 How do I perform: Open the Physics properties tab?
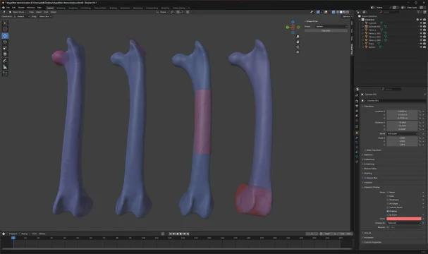(357, 147)
